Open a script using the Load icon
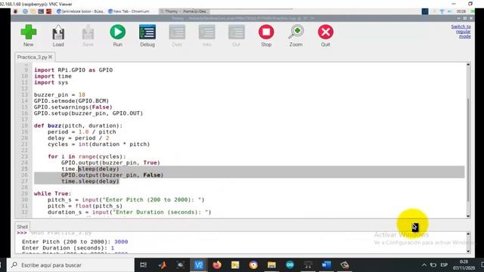The width and height of the screenshot is (484, 272). [x=58, y=36]
